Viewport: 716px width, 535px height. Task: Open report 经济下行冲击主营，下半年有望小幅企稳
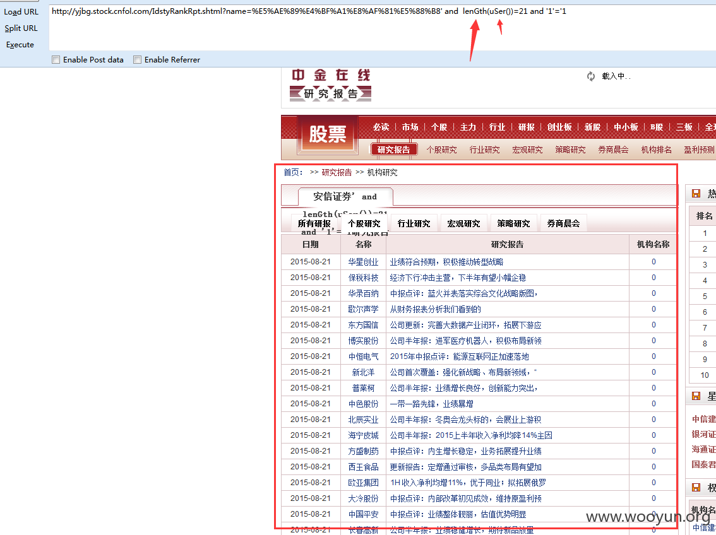[x=458, y=278]
